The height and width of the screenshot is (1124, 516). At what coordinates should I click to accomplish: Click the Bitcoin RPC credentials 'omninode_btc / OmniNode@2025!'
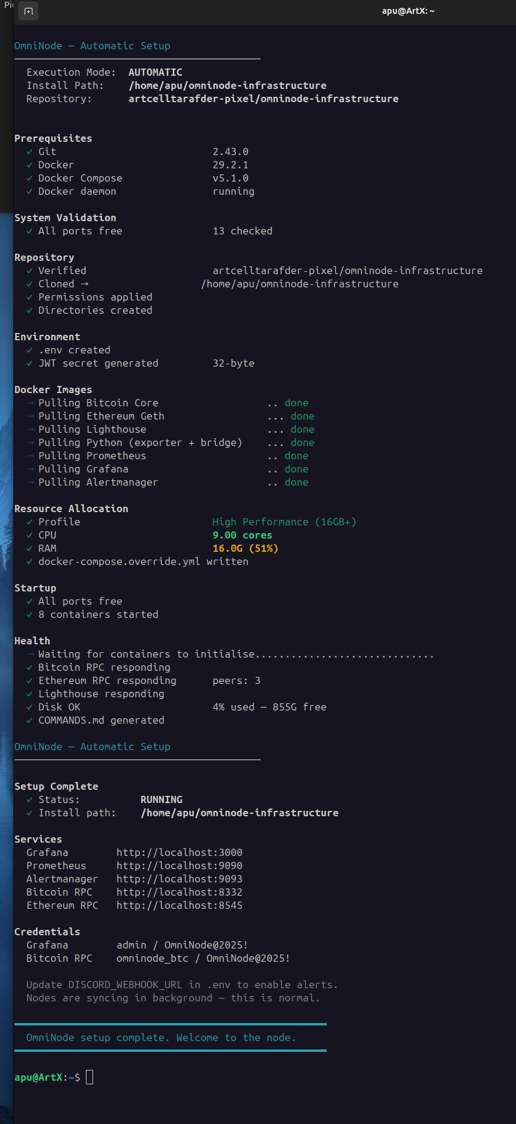tap(204, 958)
